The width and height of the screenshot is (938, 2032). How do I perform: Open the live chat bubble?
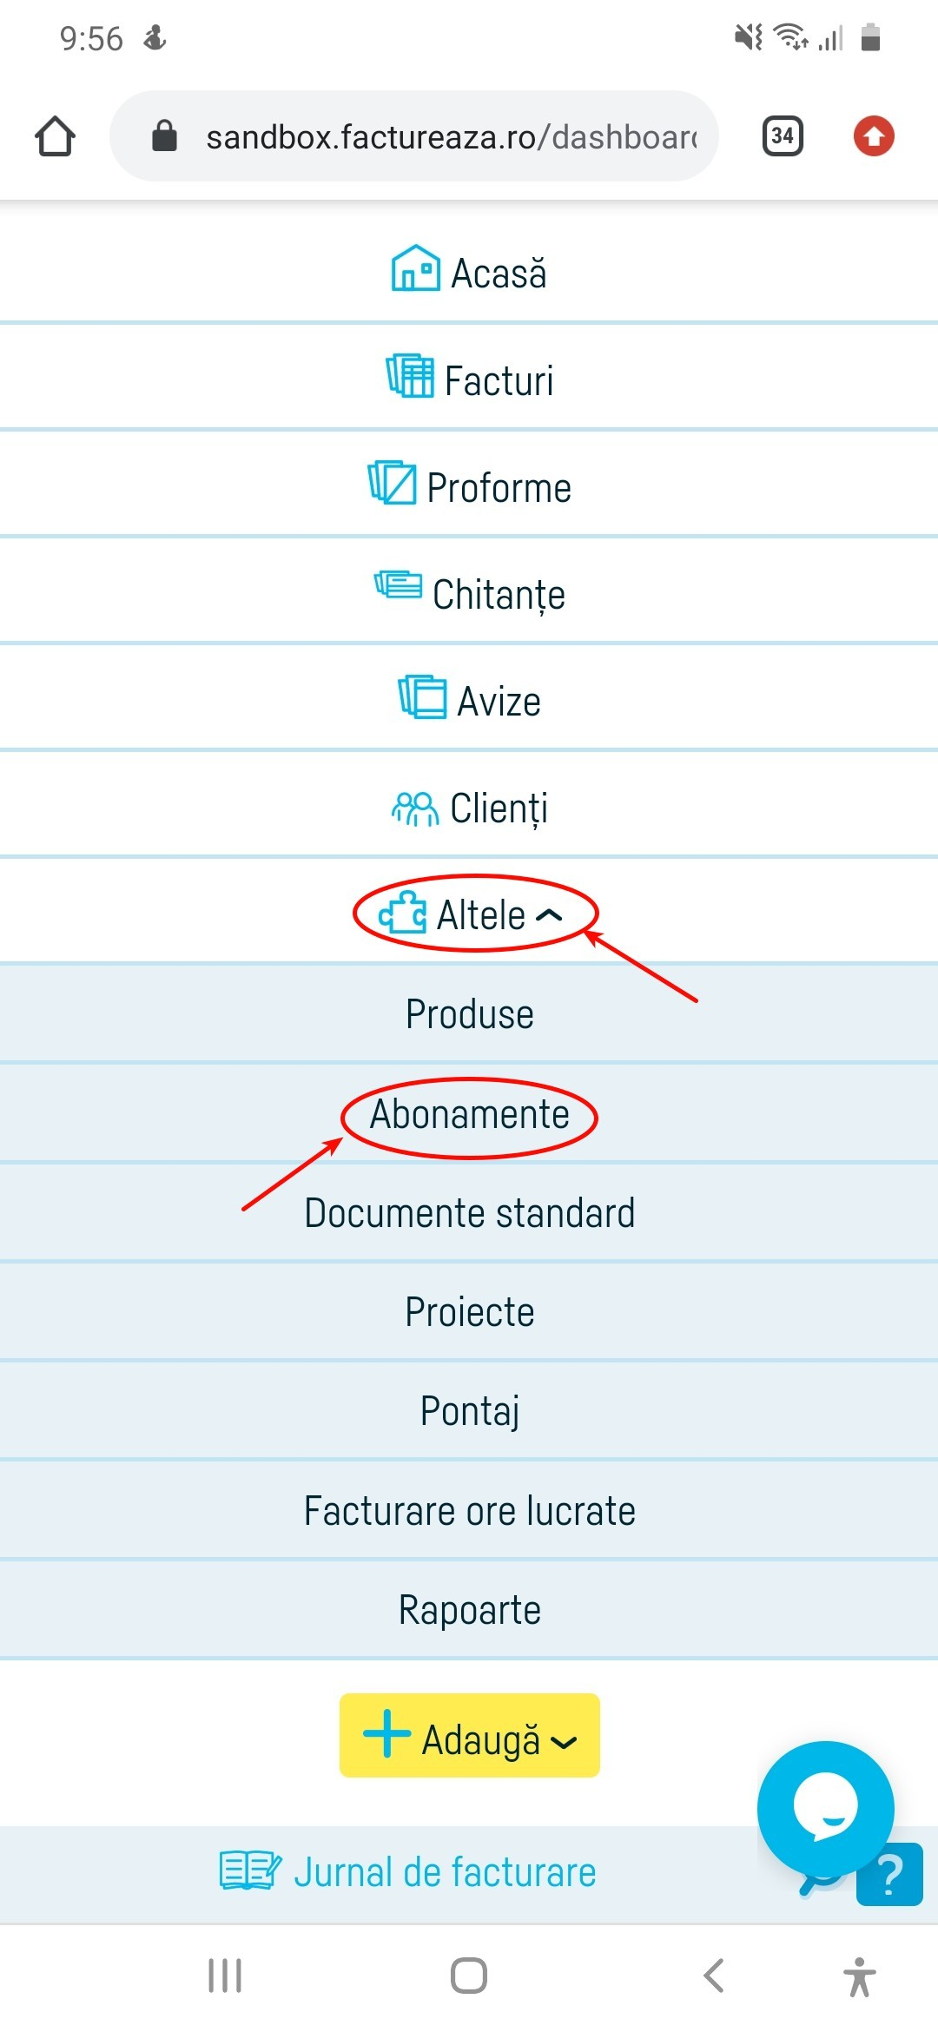824,1808
